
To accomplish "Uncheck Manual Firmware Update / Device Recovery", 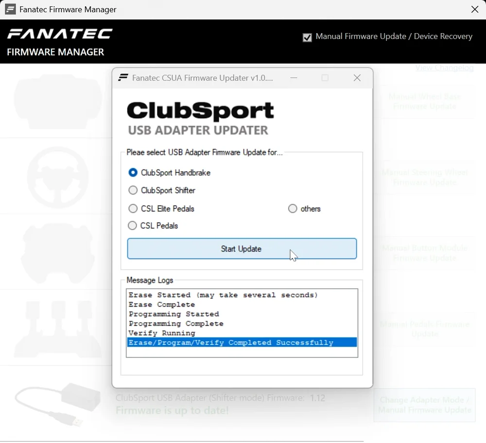I will (x=307, y=37).
